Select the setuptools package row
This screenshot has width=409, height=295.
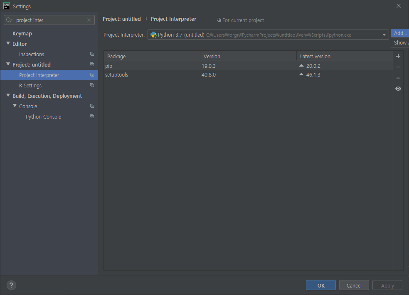tap(248, 74)
